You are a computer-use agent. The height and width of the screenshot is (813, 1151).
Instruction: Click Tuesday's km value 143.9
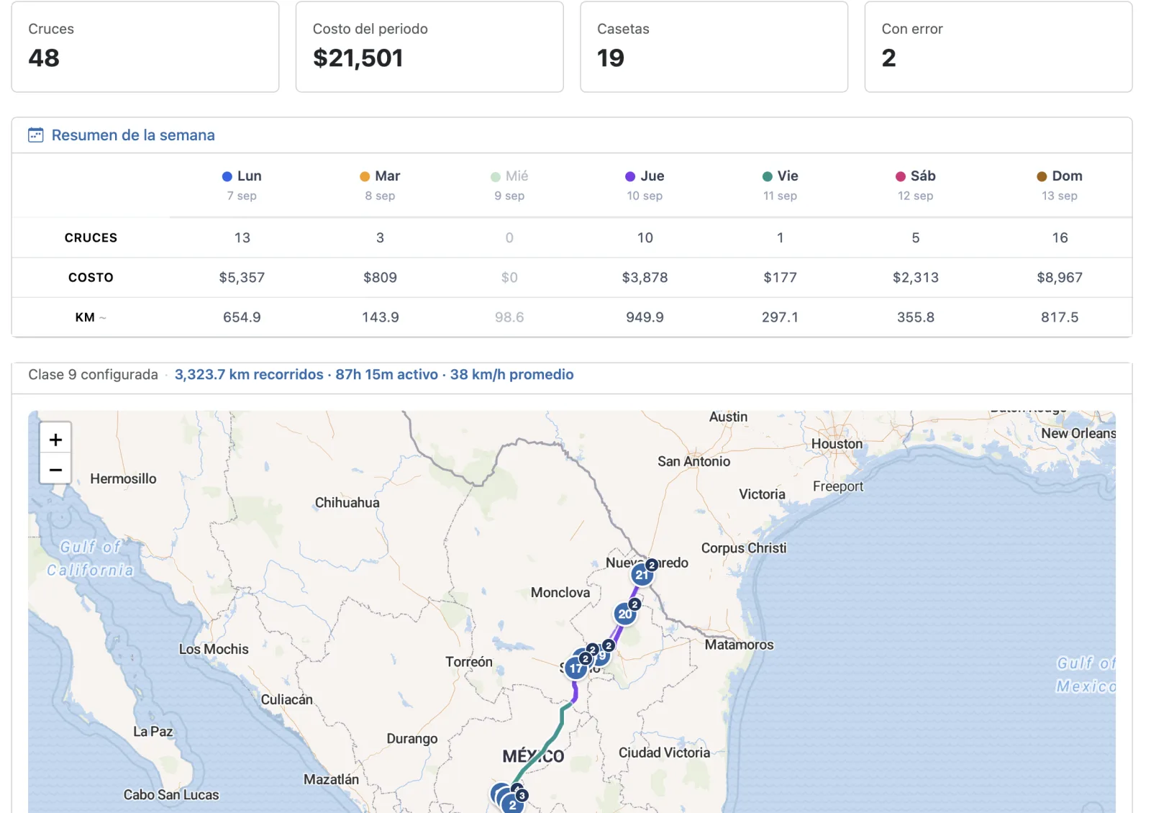(x=380, y=317)
